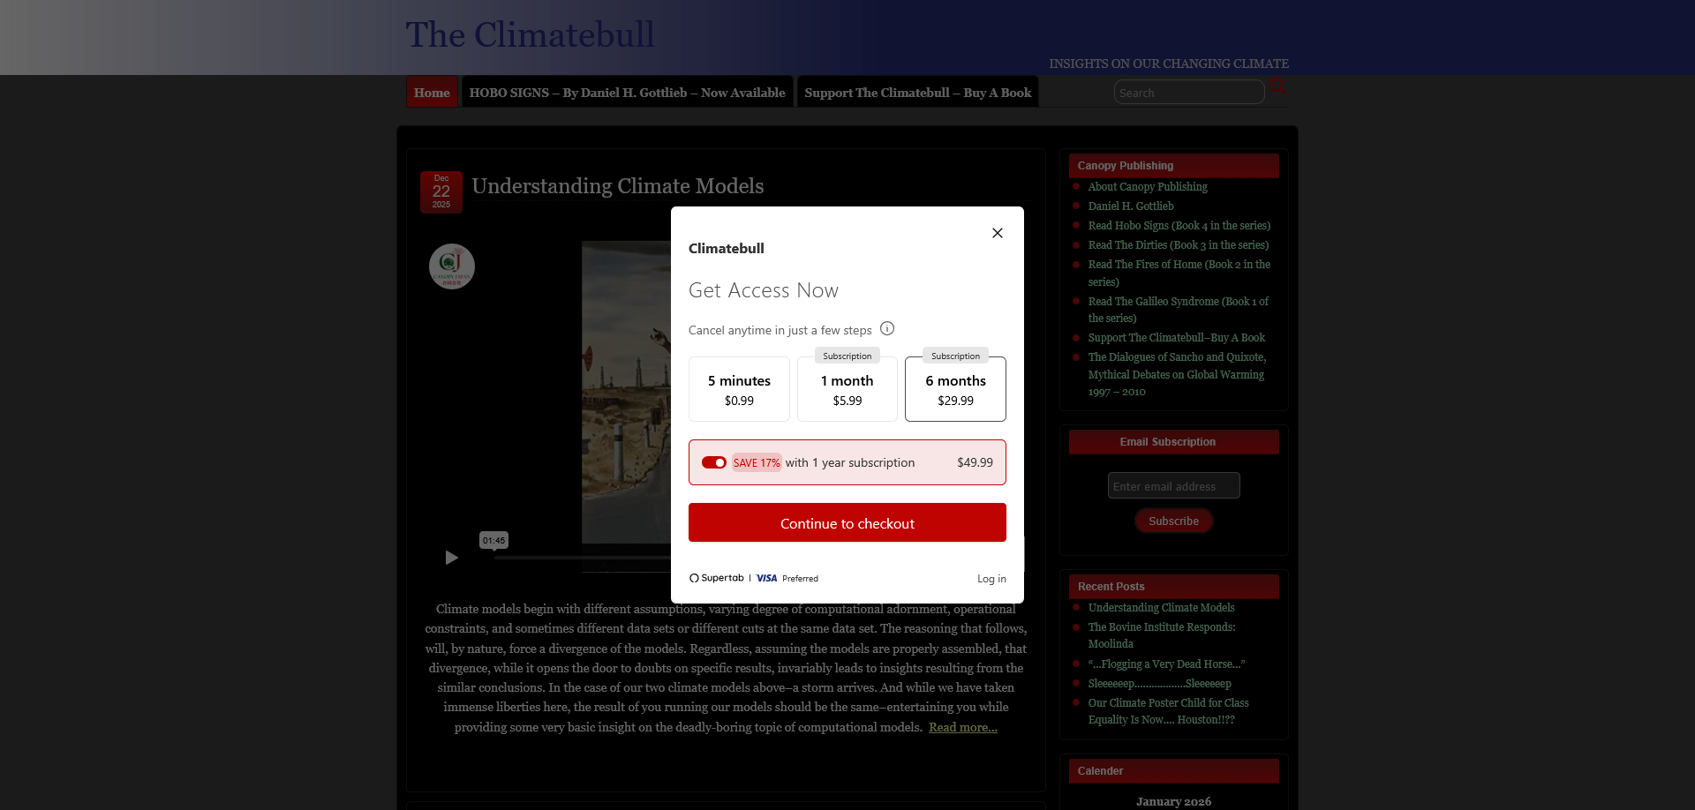Open Read The Galileo Syndrome link

tap(1179, 310)
